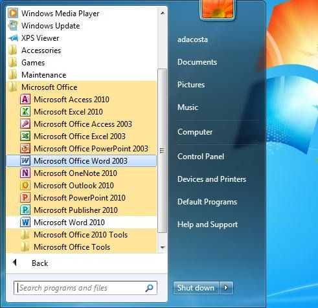Open the Music library
The height and width of the screenshot is (308, 318).
click(188, 107)
